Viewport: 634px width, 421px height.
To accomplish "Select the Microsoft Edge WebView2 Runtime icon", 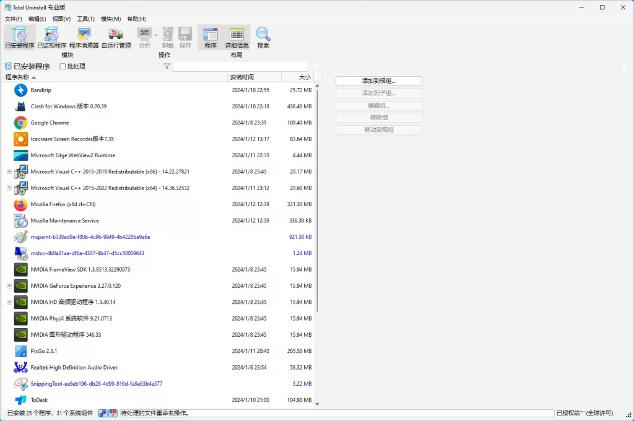I will (x=20, y=155).
